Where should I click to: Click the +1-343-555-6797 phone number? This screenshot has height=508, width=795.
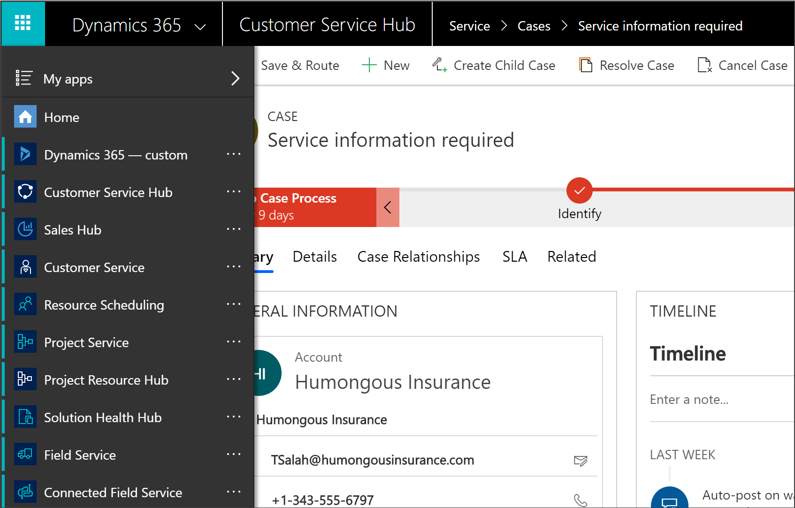322,500
